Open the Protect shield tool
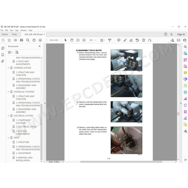This screenshot has height=188, width=188. [185, 105]
